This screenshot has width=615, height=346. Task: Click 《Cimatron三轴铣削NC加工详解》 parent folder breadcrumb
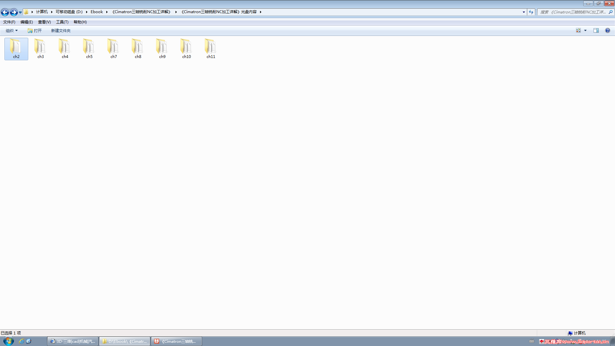[142, 12]
